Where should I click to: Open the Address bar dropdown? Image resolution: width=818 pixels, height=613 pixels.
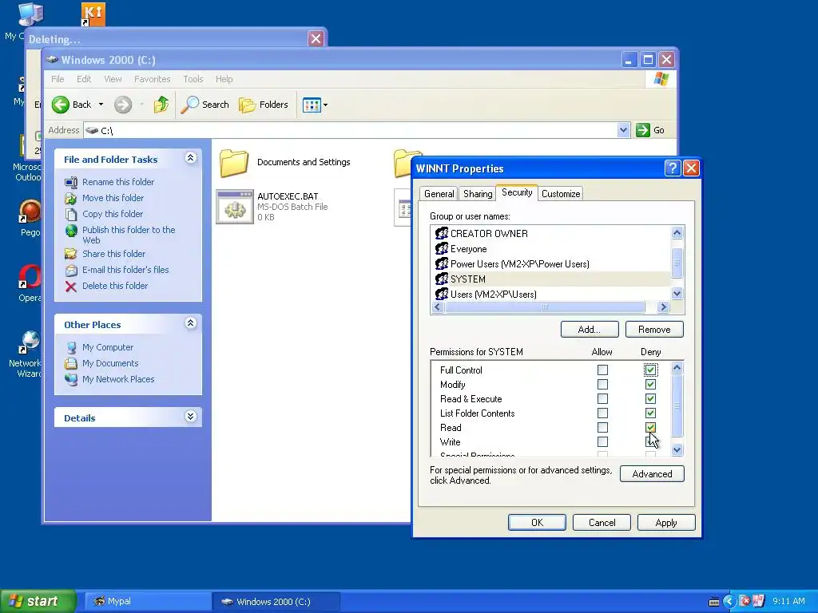tap(623, 130)
